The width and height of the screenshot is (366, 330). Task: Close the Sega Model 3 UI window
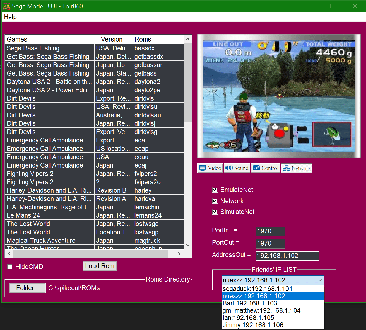point(355,6)
